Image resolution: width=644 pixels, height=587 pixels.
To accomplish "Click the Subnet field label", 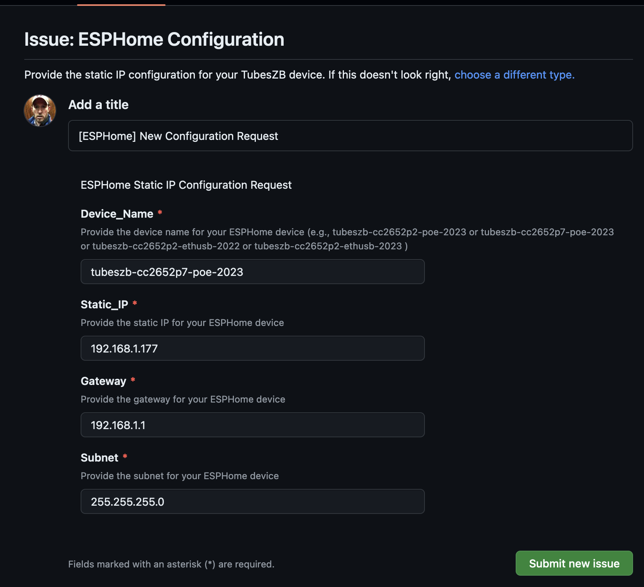I will tap(99, 458).
